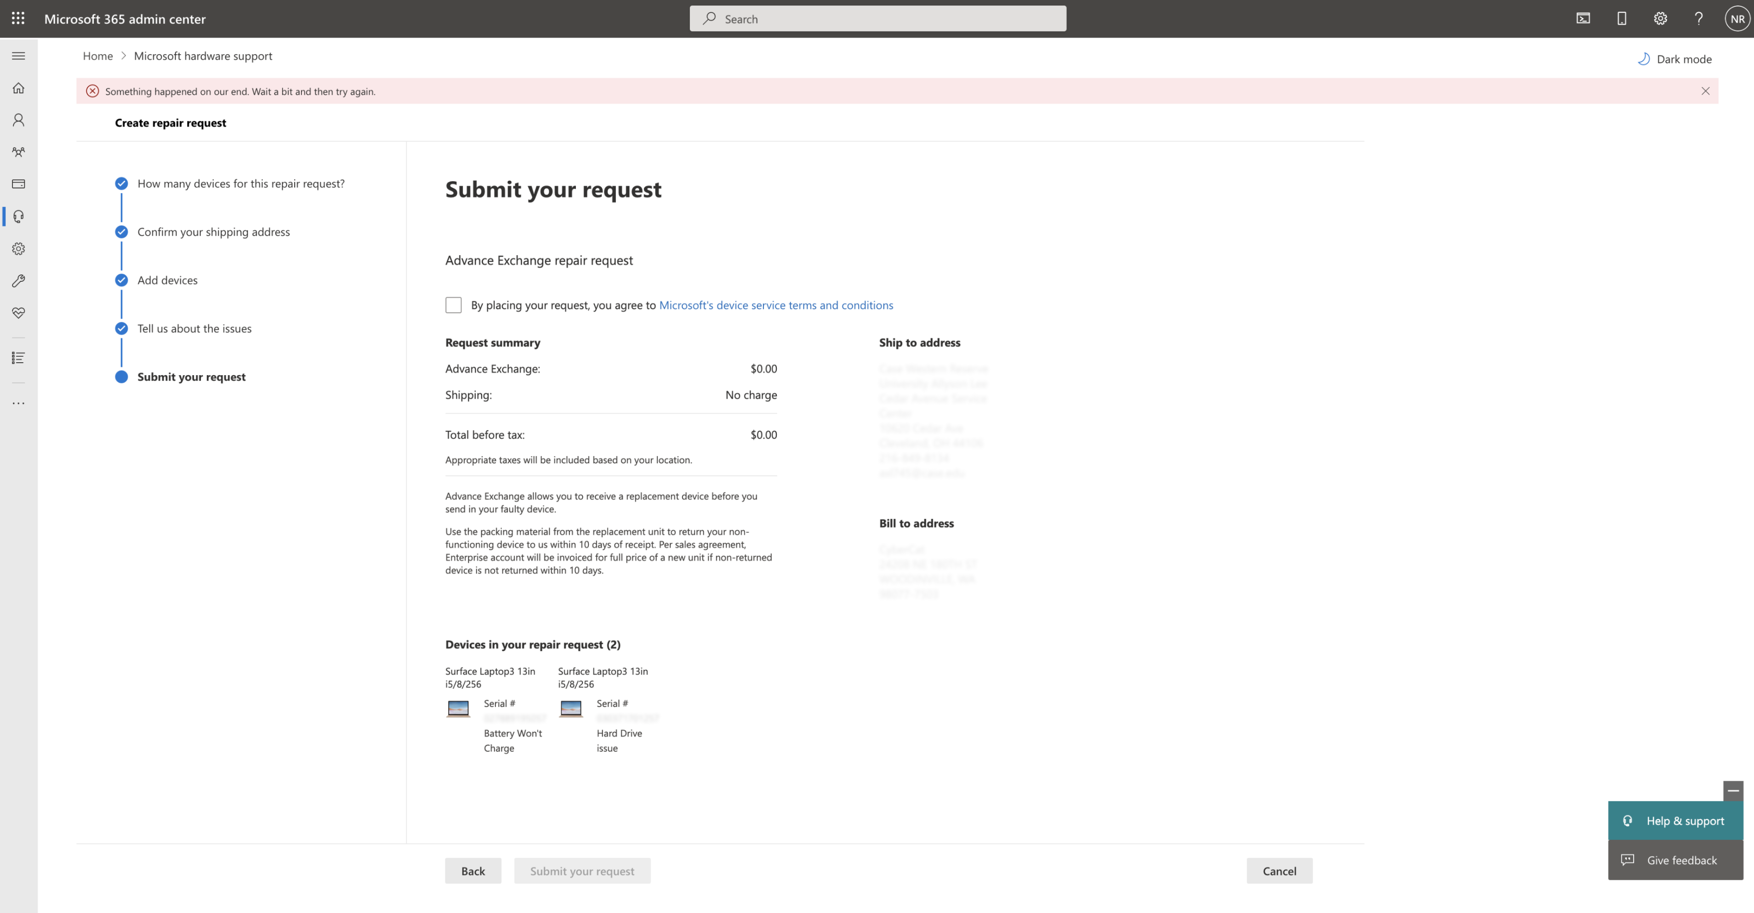Click the Home icon in sidebar

pyautogui.click(x=18, y=88)
